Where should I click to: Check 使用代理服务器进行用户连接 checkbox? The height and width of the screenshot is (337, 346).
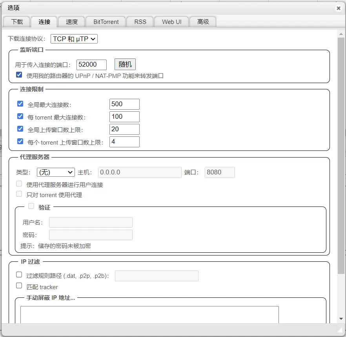tap(19, 184)
